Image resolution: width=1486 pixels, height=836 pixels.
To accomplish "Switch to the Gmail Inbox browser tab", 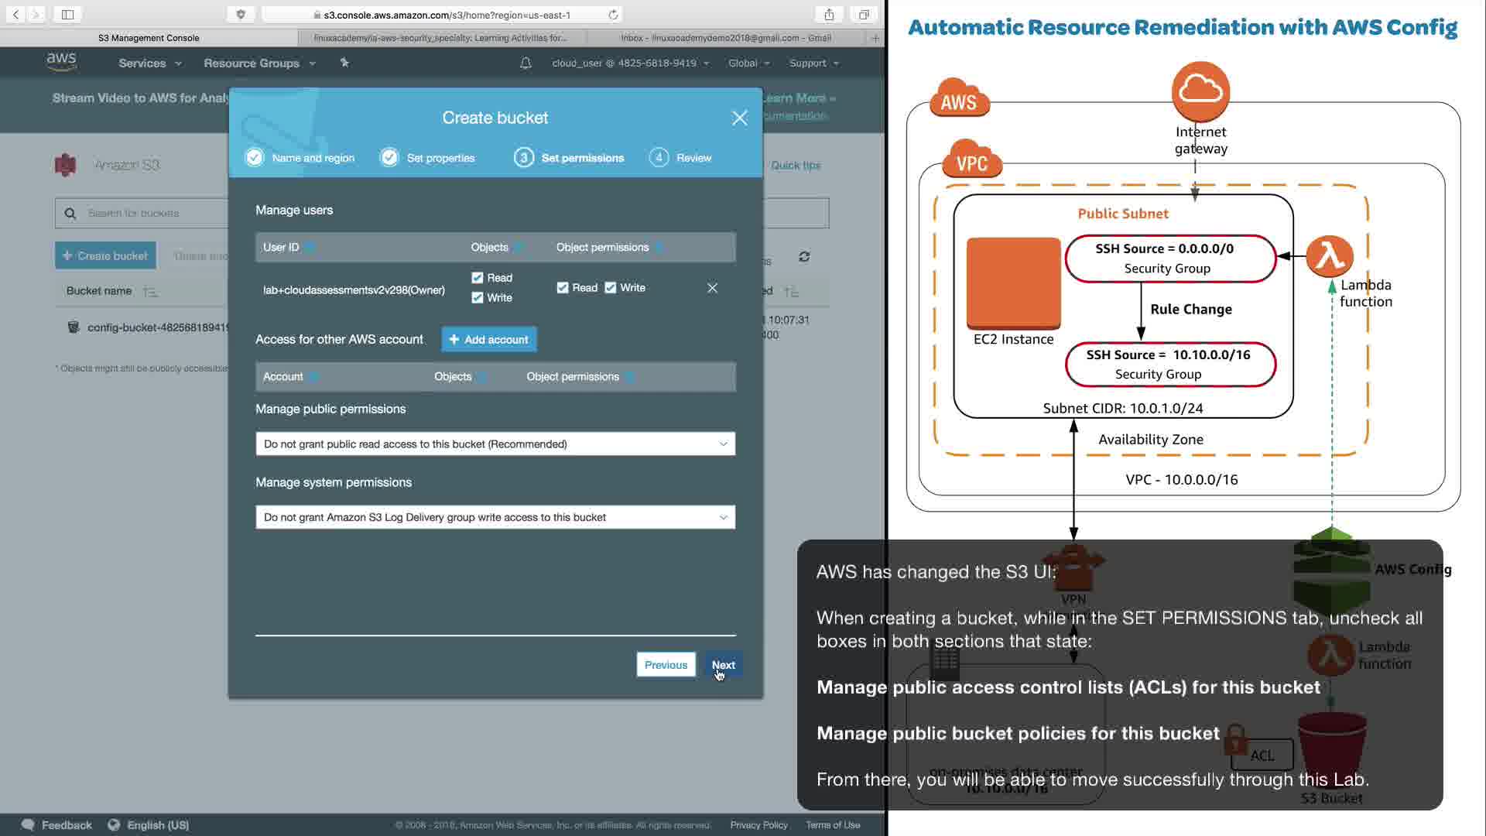I will point(725,38).
